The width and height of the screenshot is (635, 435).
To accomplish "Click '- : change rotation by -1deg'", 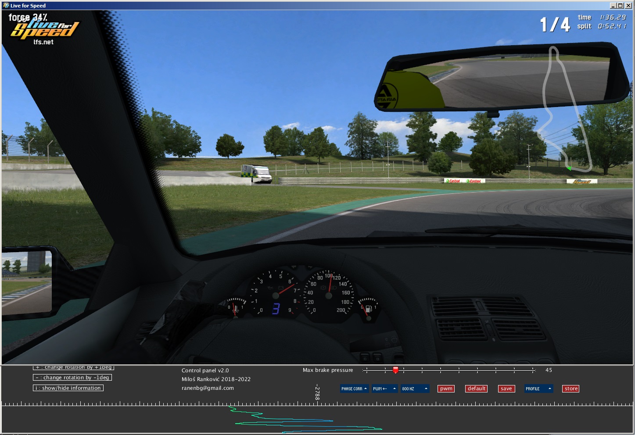I will (x=72, y=378).
